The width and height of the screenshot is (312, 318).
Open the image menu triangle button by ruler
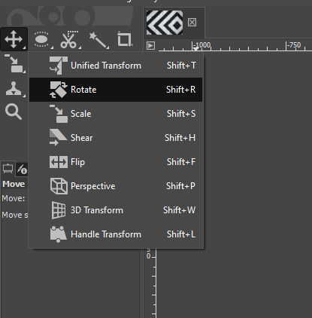click(x=150, y=46)
